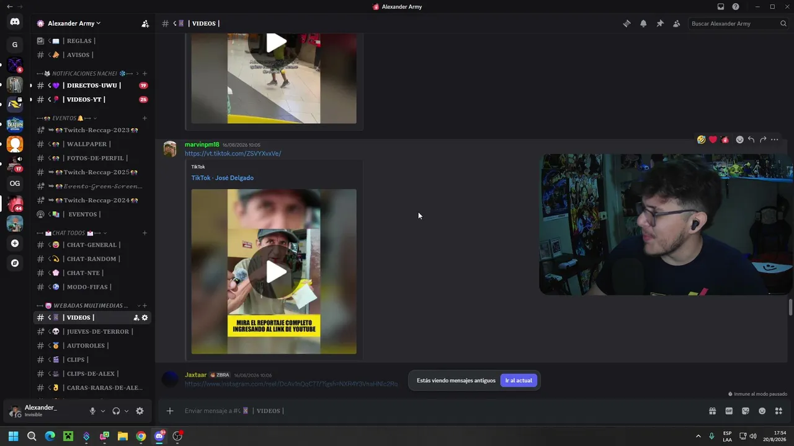React with laughing emoji on marvinpm18 message
Screen dimensions: 794x446
pos(701,140)
